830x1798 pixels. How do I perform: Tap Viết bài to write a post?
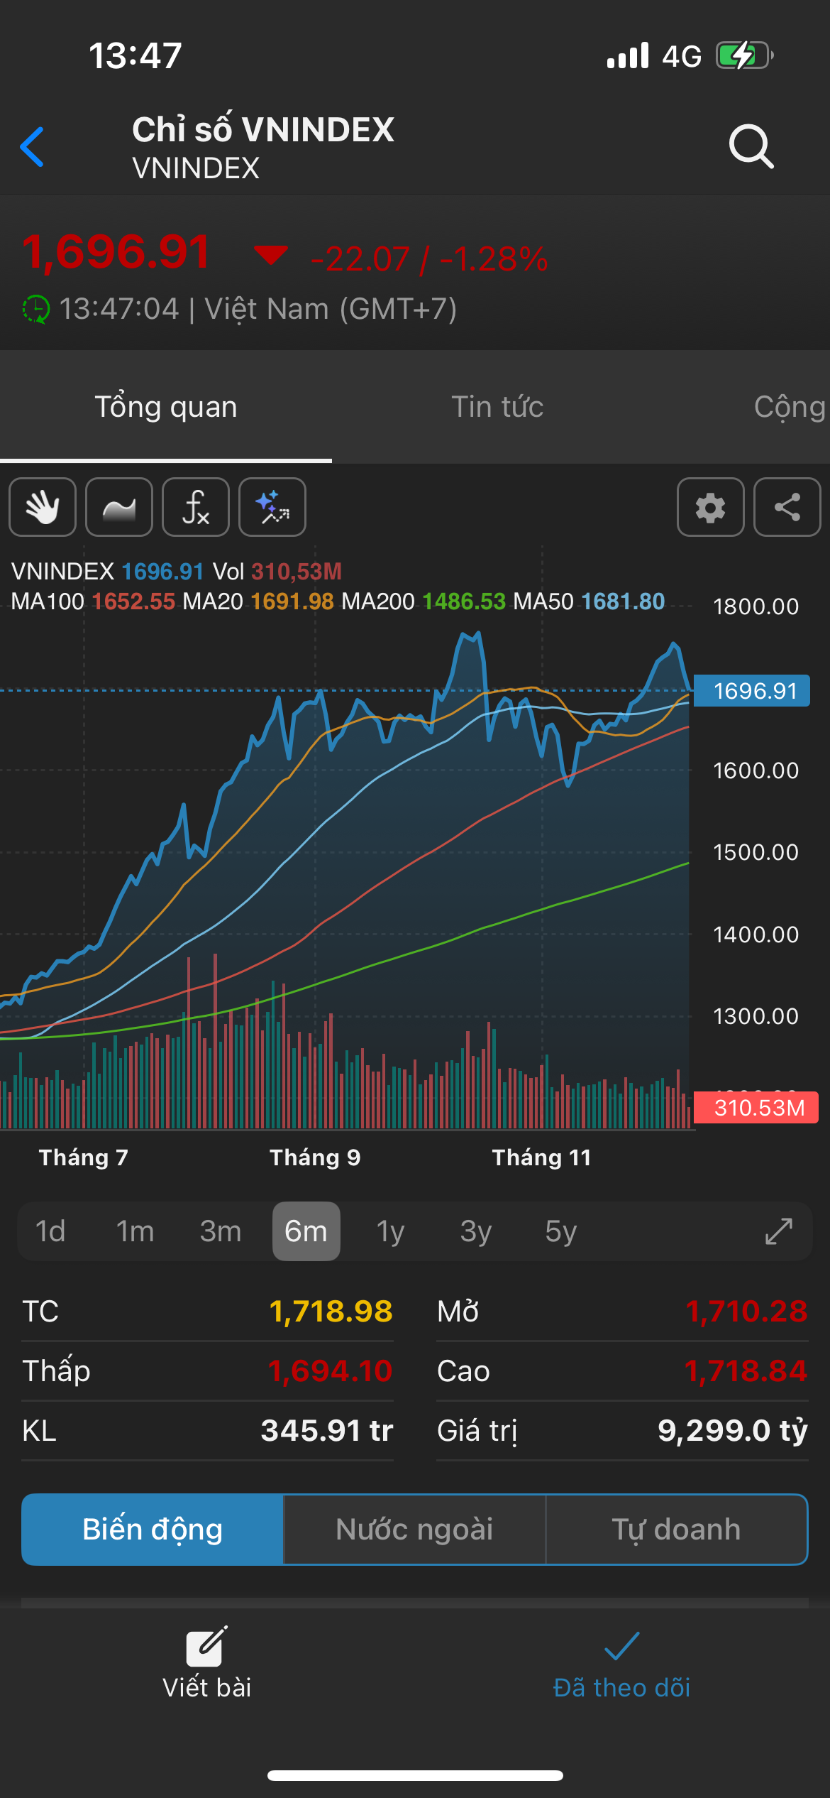(206, 1663)
